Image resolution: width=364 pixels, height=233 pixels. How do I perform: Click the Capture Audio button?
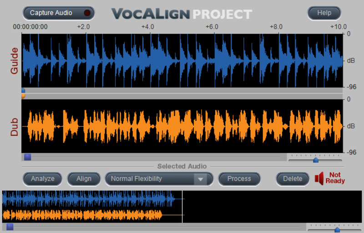coord(59,13)
